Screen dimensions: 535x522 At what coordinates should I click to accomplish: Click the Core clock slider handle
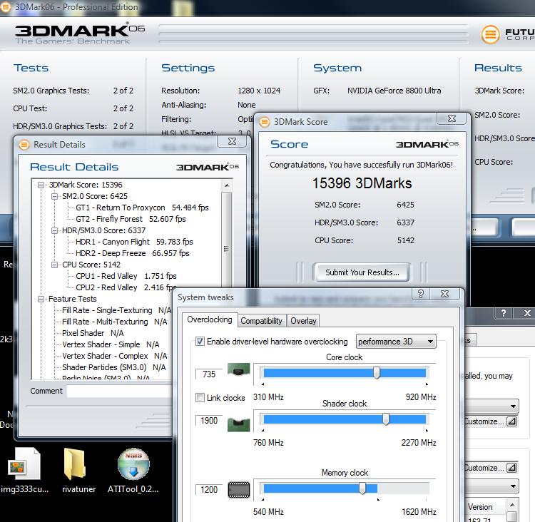[x=377, y=372]
